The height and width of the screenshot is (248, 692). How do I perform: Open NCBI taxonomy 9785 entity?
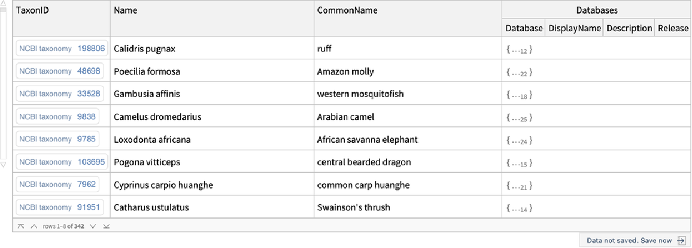[x=57, y=140]
